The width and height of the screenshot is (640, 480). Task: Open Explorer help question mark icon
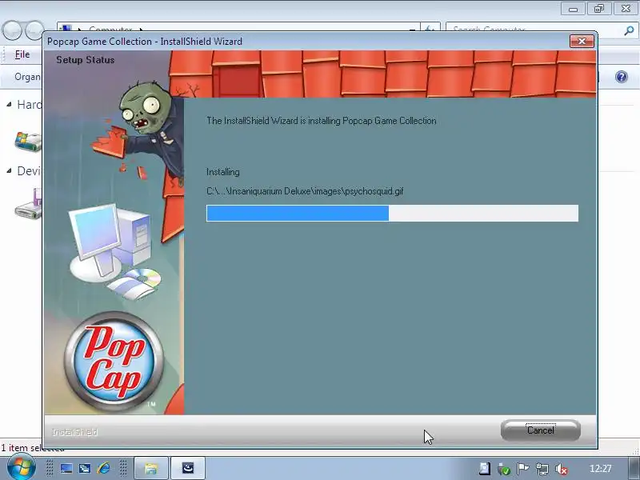coord(622,77)
